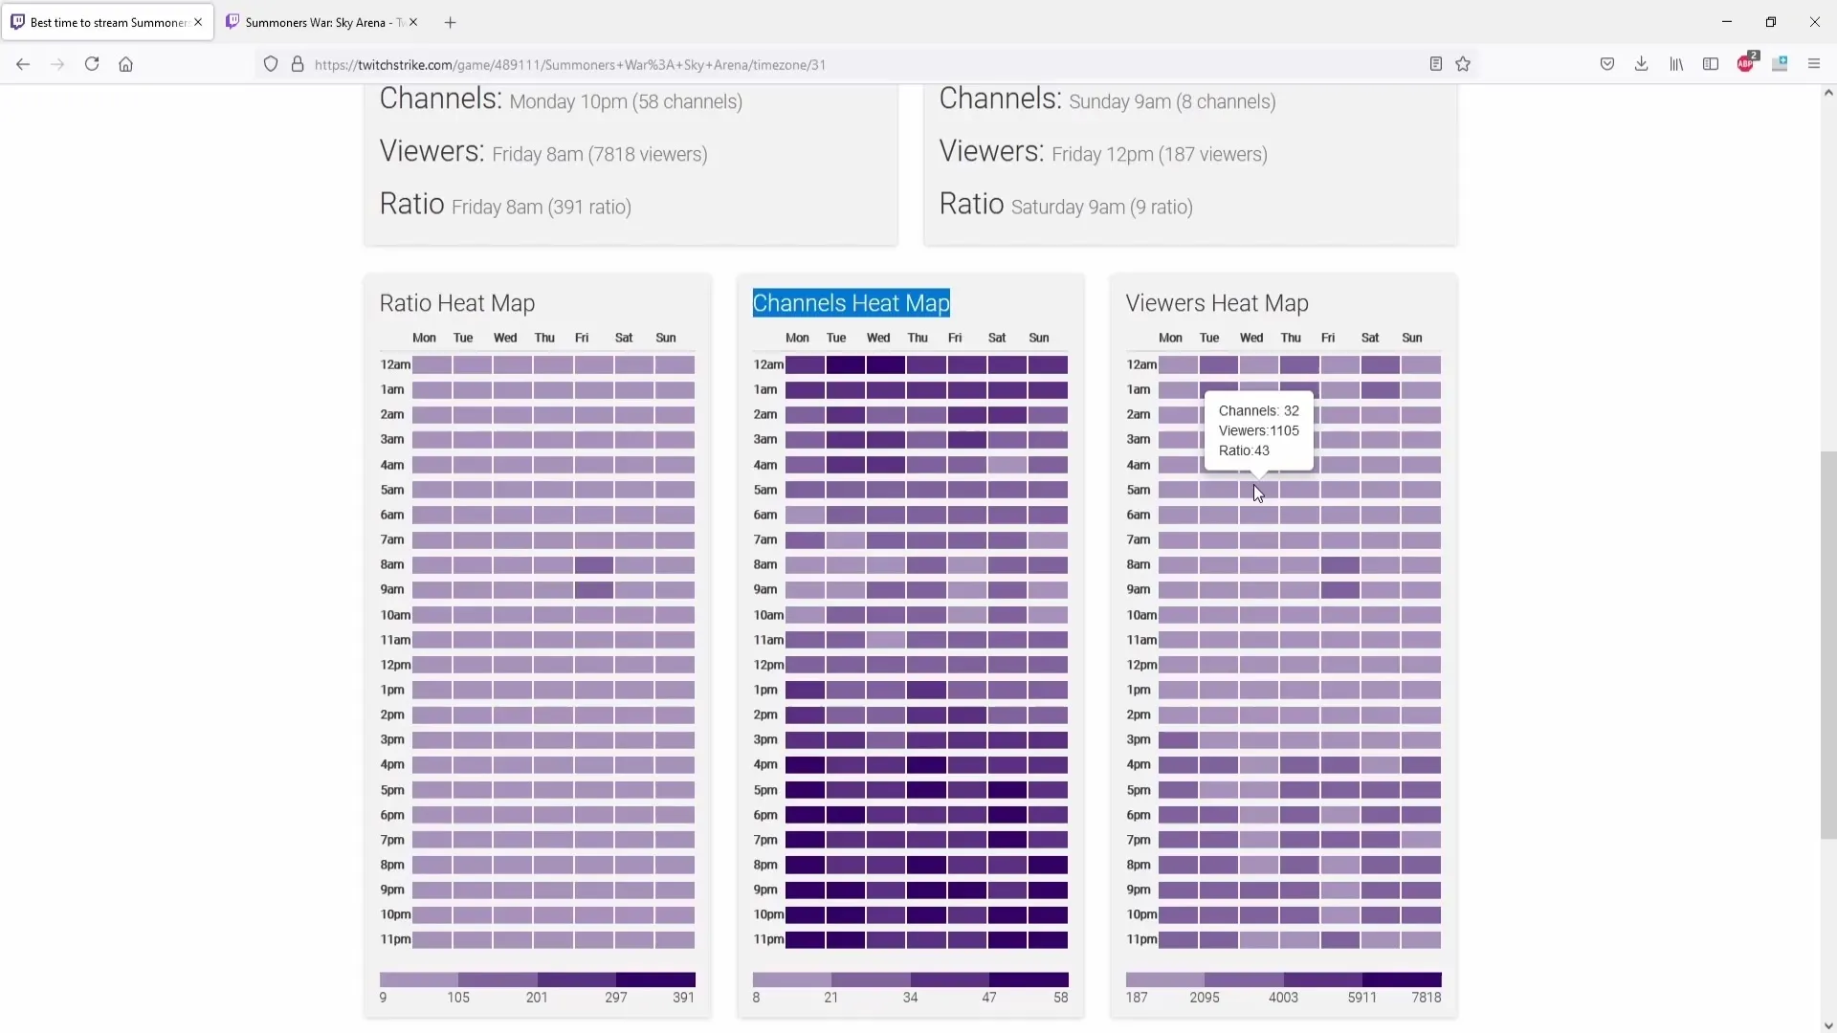1837x1033 pixels.
Task: Click Viewers heat map Friday 9am cell
Action: (x=1340, y=590)
